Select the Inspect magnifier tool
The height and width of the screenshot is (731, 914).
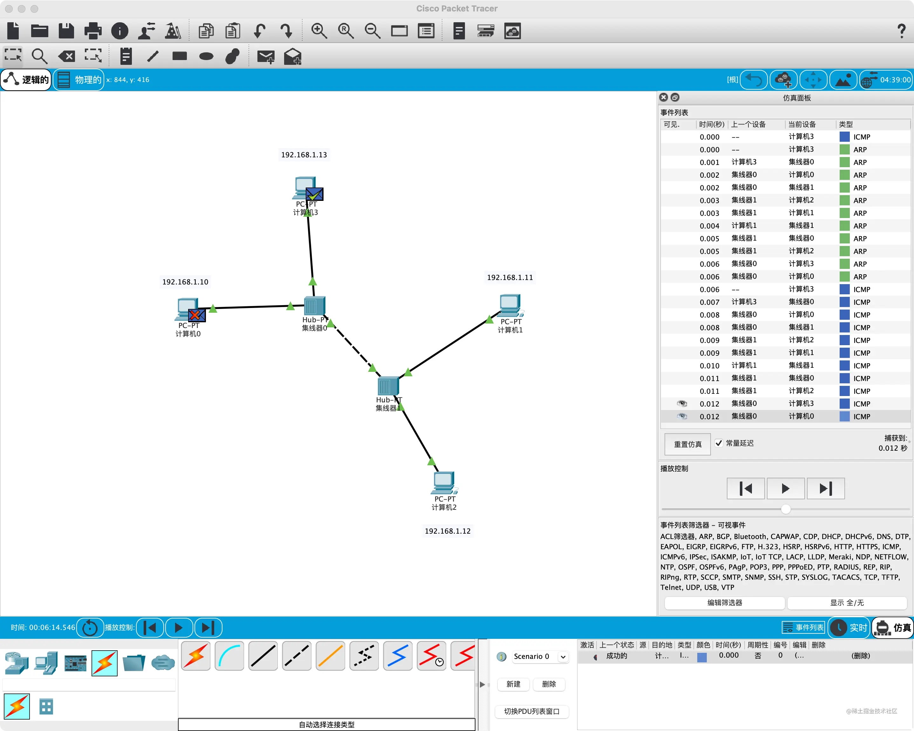click(x=39, y=56)
